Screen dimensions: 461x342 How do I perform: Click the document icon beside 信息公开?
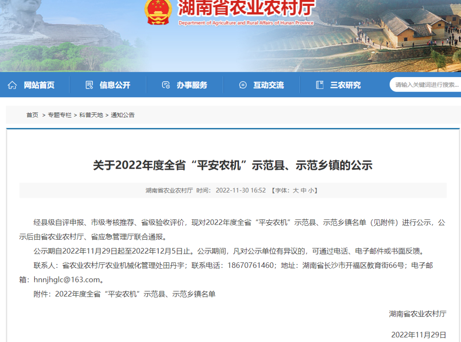pos(89,85)
